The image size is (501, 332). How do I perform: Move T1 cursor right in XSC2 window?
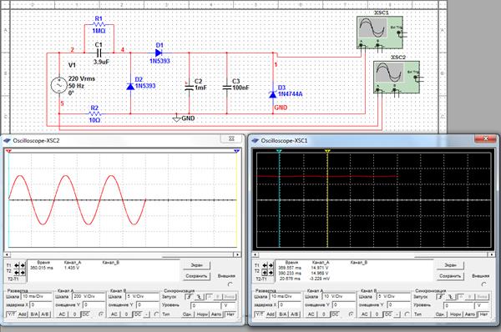coord(23,265)
